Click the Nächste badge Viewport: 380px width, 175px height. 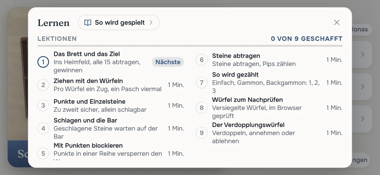click(x=168, y=62)
